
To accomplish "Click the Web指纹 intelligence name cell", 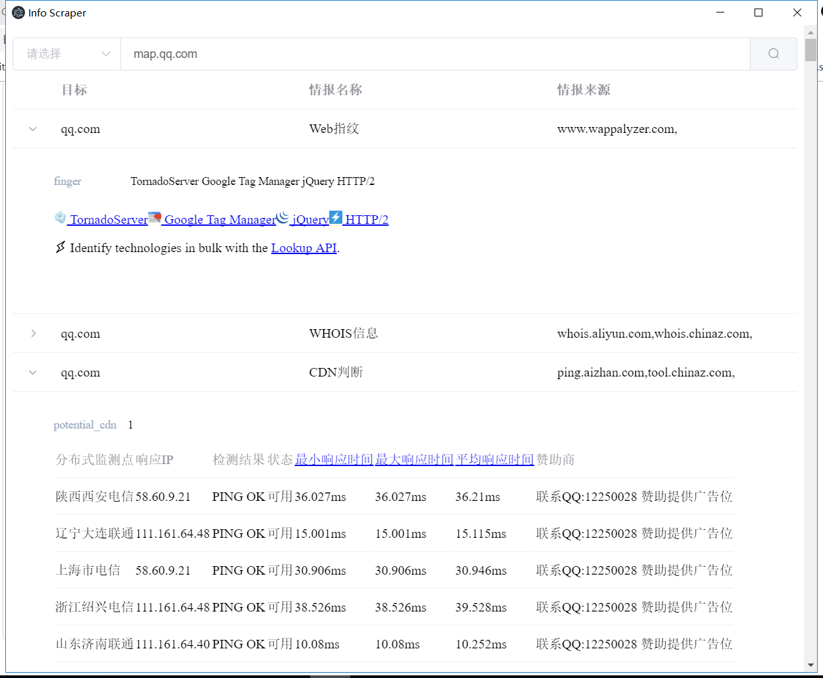I will pos(334,129).
